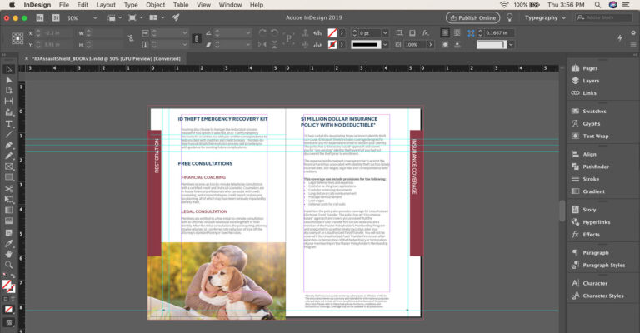Screen dimensions: 640x333
Task: Select the Gap tool
Action: pos(8,101)
